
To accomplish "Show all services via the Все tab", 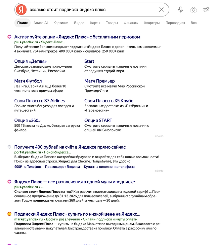I will pos(193,23).
